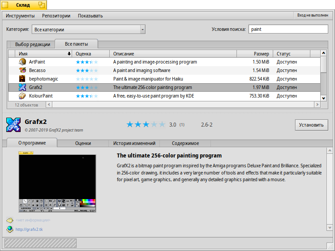Open the Репозитории menu
The image size is (335, 251).
[56, 16]
